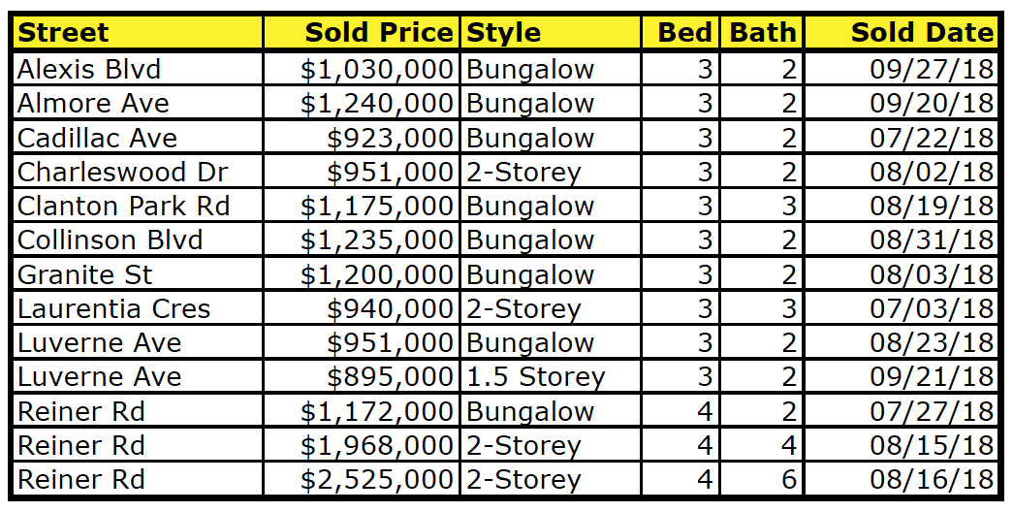The height and width of the screenshot is (512, 1013).
Task: Select the bath count of 6 cell
Action: pos(762,480)
